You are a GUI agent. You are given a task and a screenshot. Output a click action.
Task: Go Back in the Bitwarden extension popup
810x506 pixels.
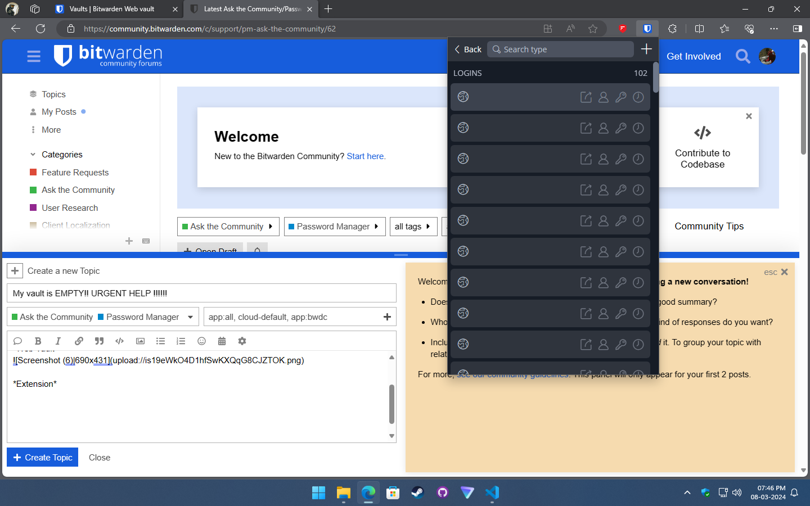pos(468,49)
